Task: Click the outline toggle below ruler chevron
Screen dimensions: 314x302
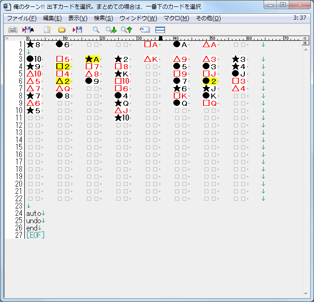Action: pos(305,43)
